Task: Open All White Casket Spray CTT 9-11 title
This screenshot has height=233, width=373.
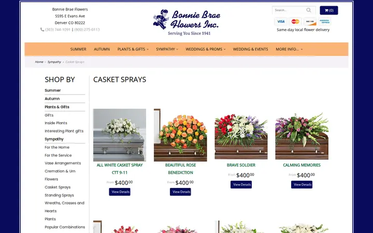Action: point(120,169)
